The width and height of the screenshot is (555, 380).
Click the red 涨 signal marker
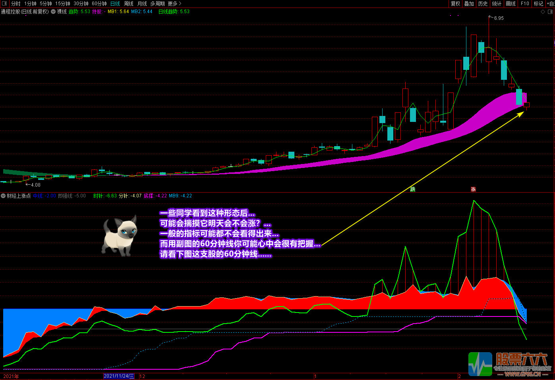click(x=473, y=189)
